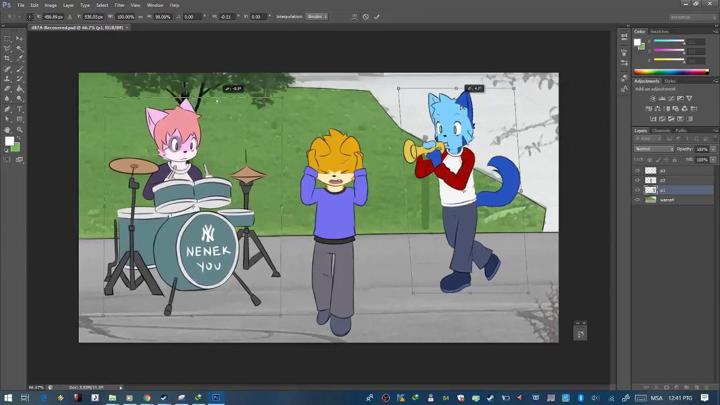Click the foreground color swatch in toolbox

[9, 141]
